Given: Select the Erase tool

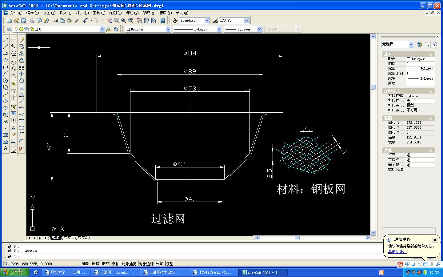Looking at the screenshot, I should coord(22,40).
